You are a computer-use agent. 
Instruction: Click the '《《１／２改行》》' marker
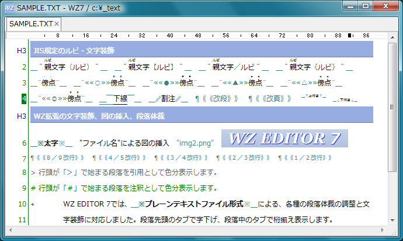[308, 157]
